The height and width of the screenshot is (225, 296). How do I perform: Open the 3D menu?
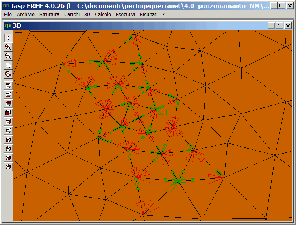tap(87, 14)
